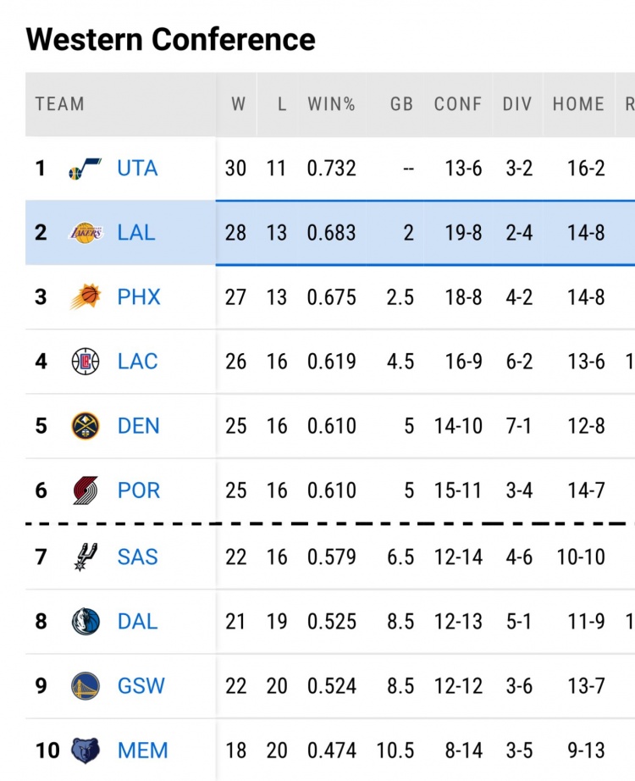Sort by the DIV column header
635x781 pixels.
point(517,104)
